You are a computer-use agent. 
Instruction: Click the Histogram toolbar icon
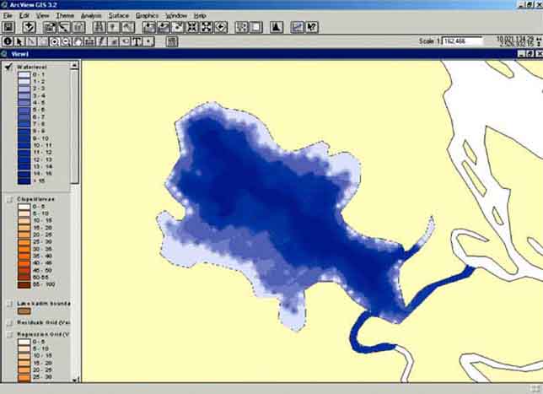click(x=276, y=27)
